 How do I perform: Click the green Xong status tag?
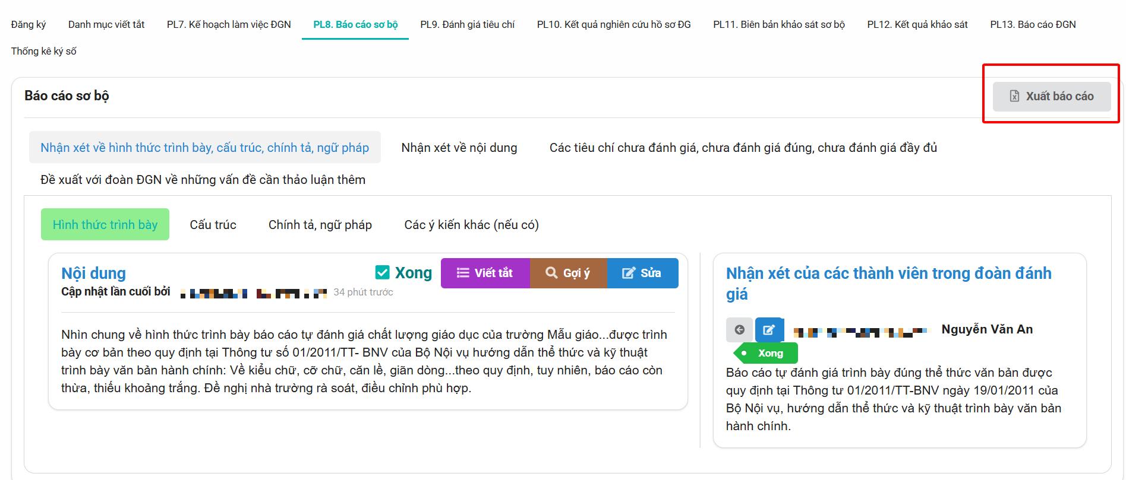tap(767, 353)
